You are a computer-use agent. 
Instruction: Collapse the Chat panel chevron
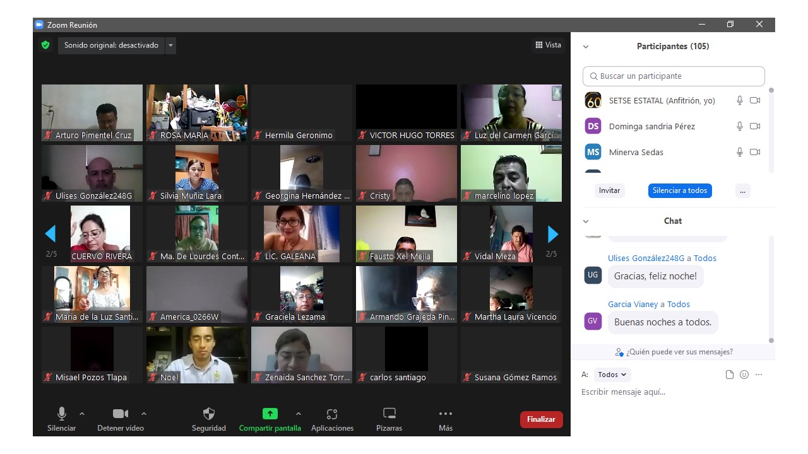(x=586, y=221)
